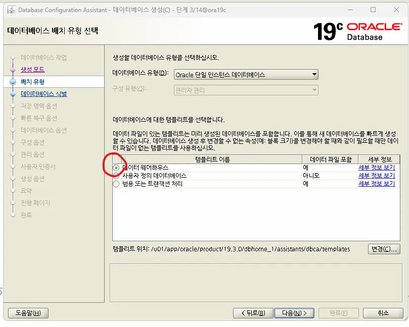Click the disabled 완료(F) button

tap(339, 313)
